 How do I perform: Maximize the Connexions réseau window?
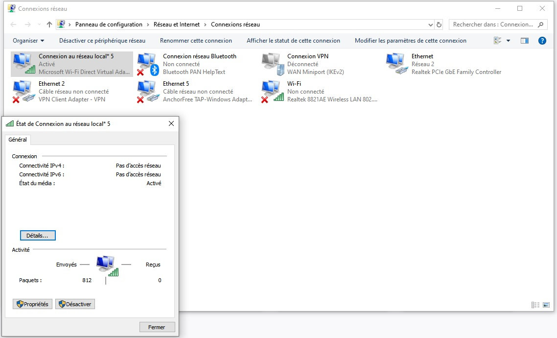click(x=520, y=8)
